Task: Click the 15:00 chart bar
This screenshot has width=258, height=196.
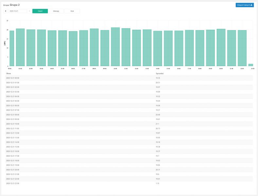Action: coord(168,48)
